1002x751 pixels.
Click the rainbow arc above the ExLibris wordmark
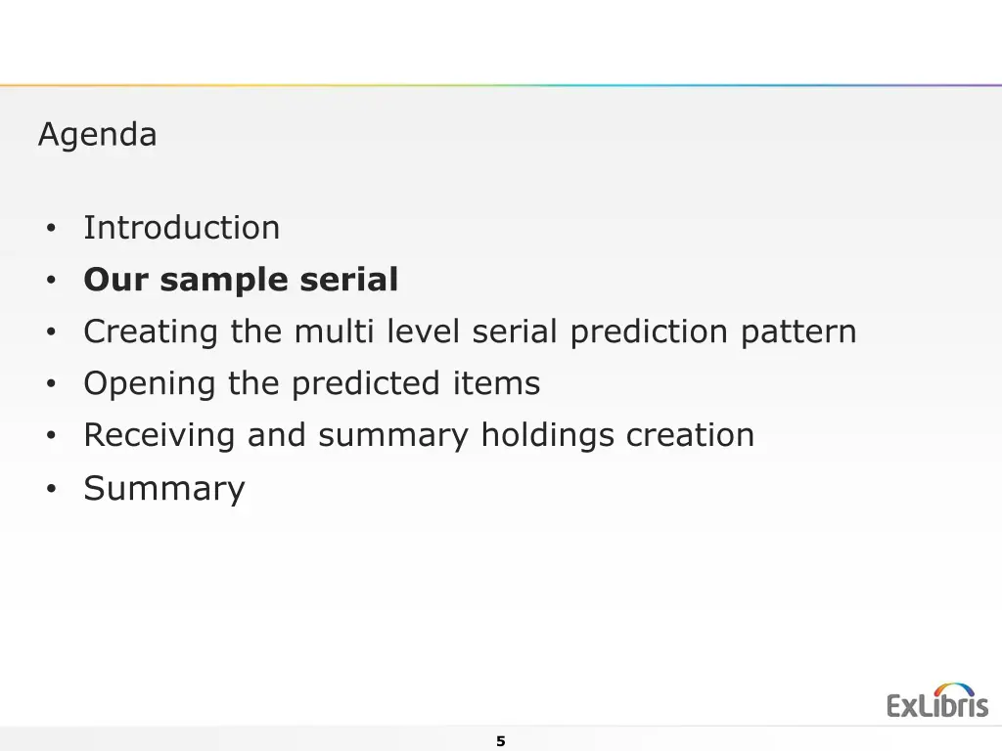[954, 689]
